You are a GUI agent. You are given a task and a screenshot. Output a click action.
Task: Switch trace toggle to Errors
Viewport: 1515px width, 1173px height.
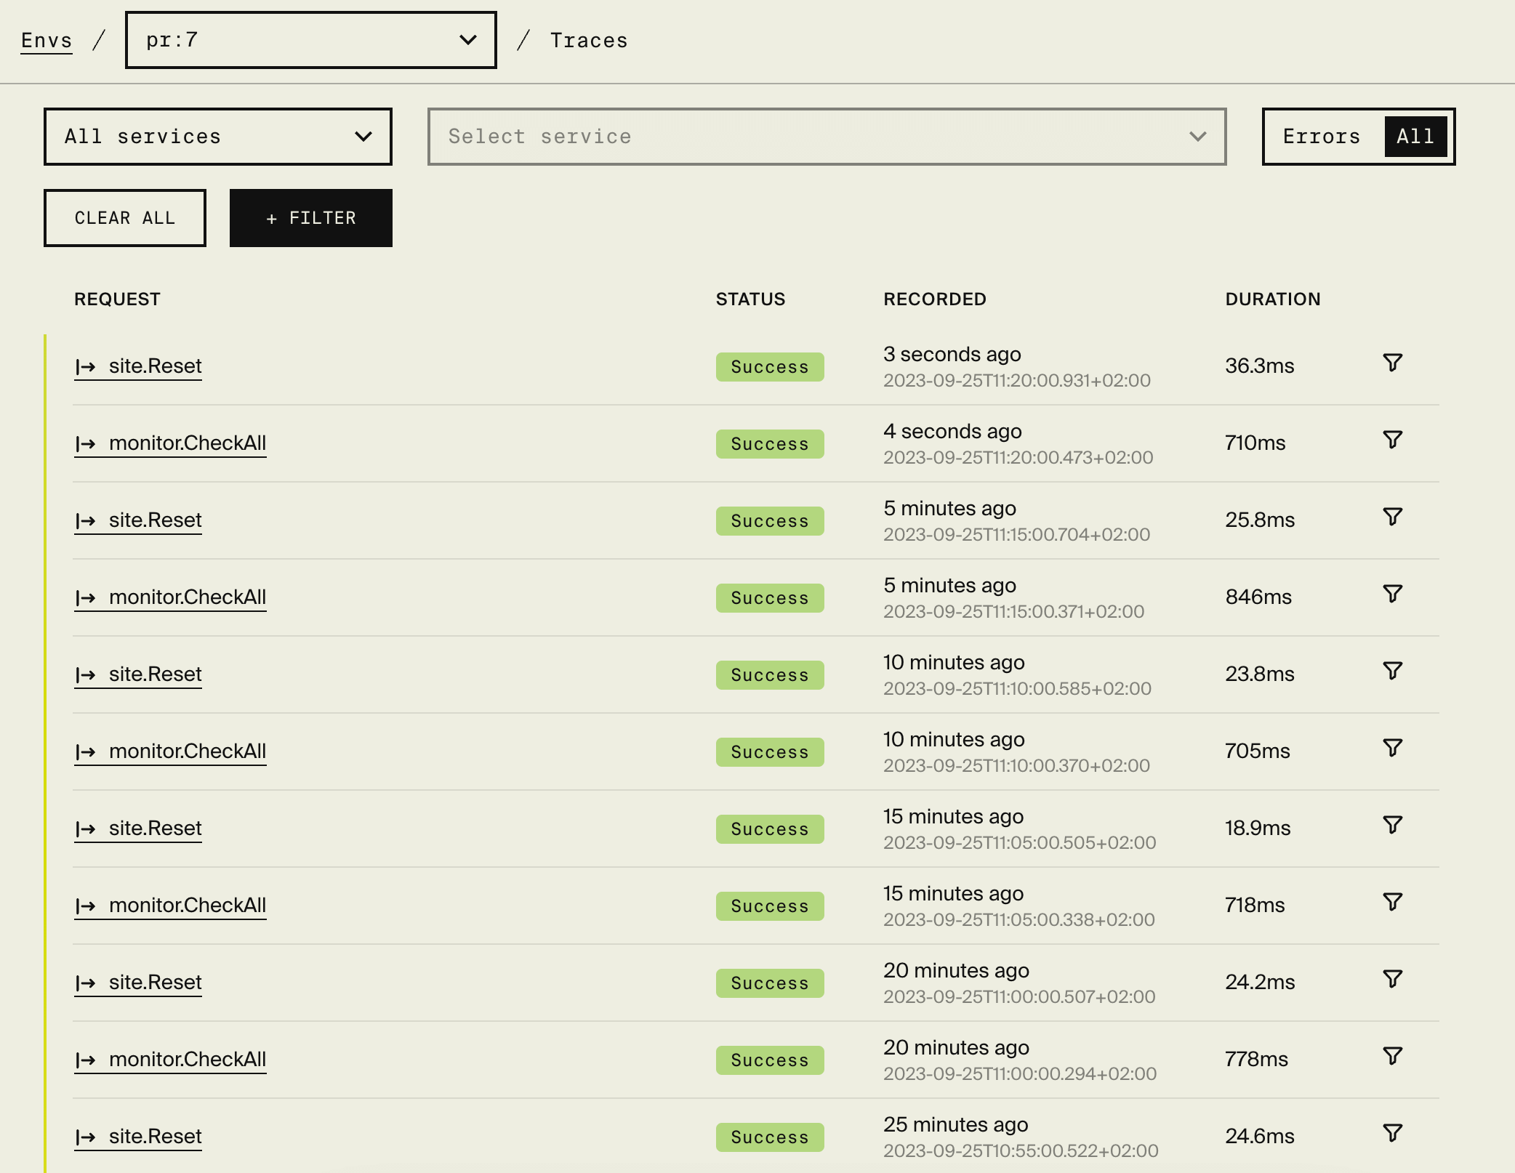click(x=1322, y=137)
